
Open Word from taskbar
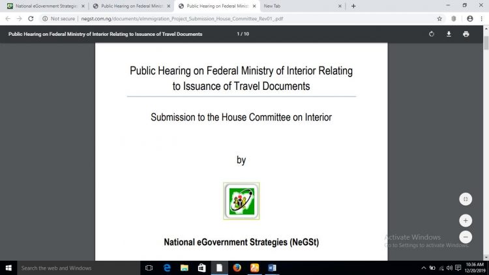point(272,268)
